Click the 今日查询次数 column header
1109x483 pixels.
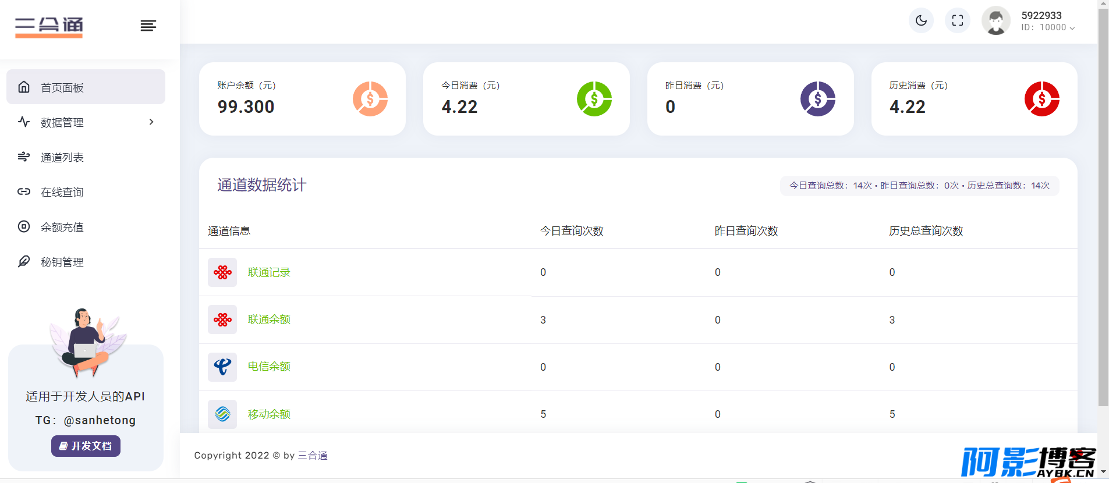pyautogui.click(x=572, y=231)
